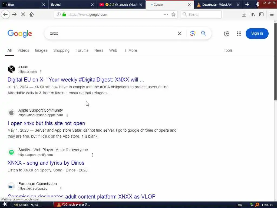Select the All results filter
277x208 pixels.
9,50
